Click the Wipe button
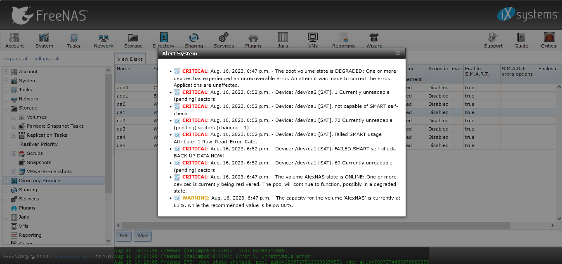Viewport: 562px width, 264px height. click(x=142, y=236)
